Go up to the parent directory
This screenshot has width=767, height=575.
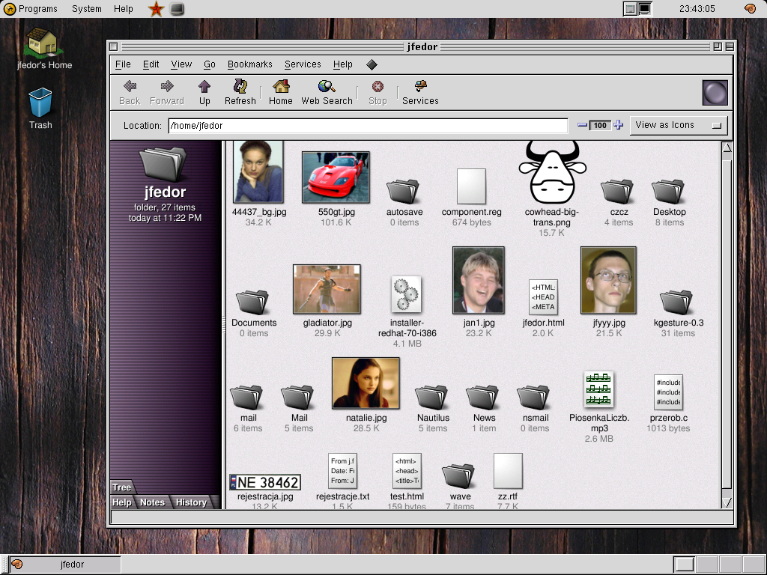pos(204,91)
